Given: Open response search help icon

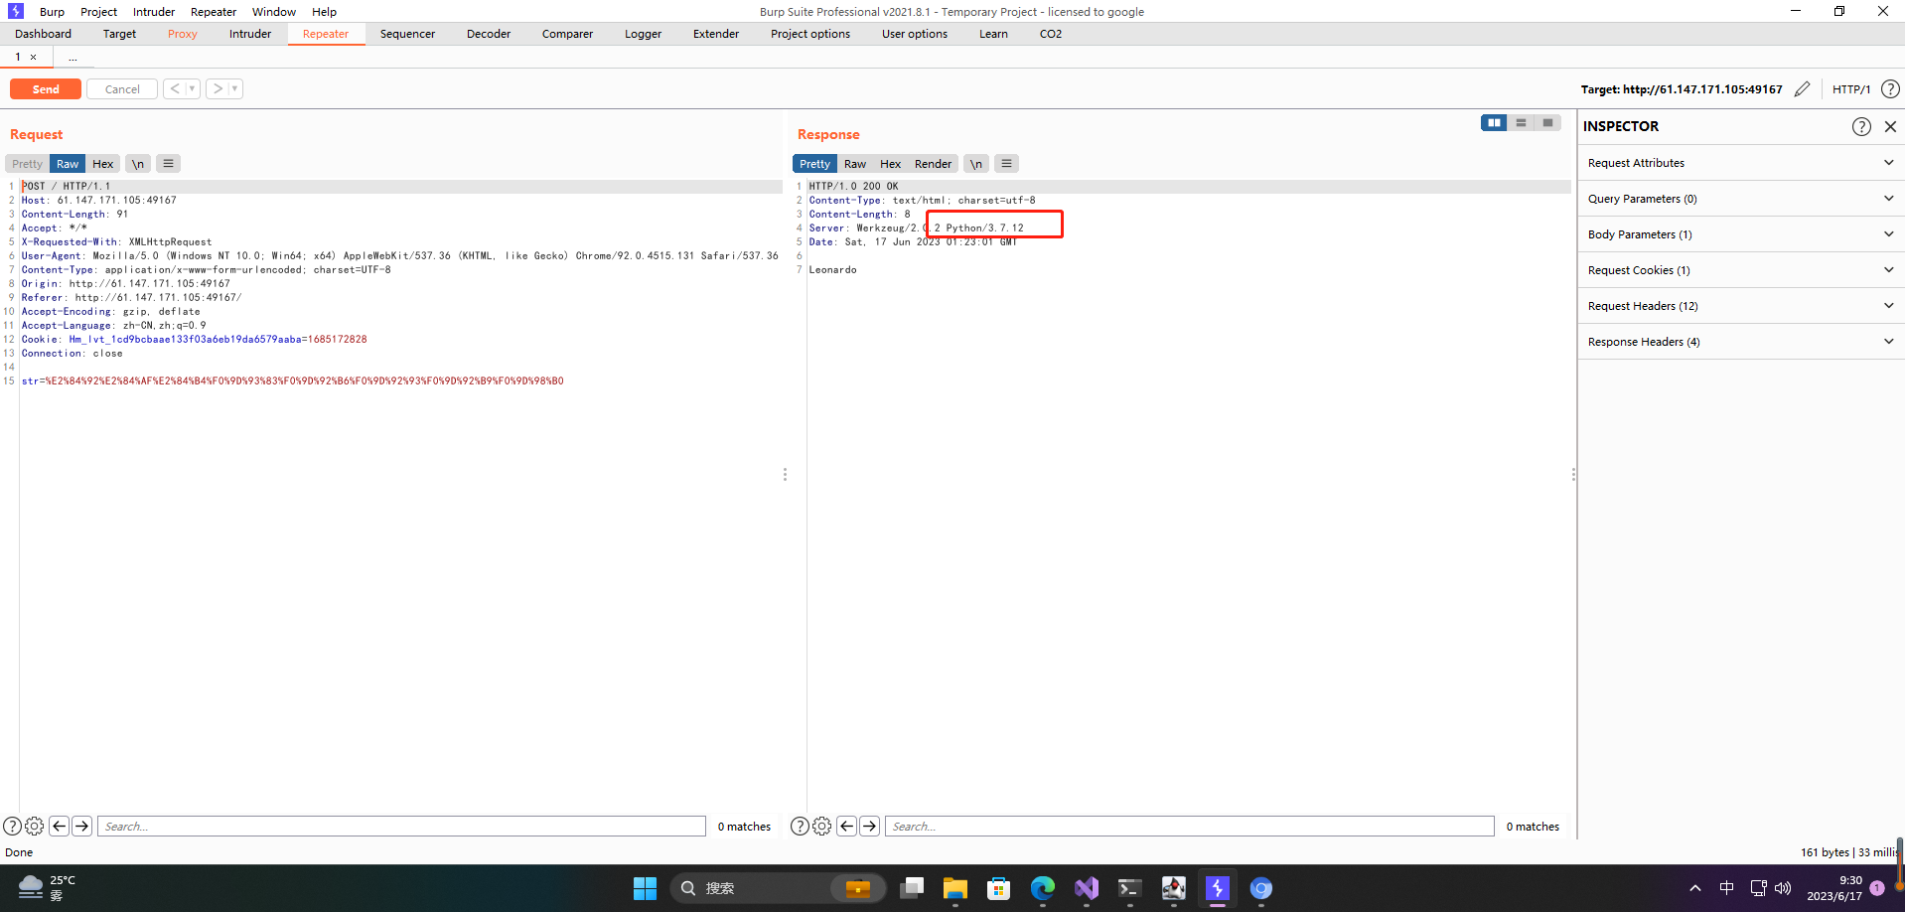Looking at the screenshot, I should pyautogui.click(x=800, y=826).
